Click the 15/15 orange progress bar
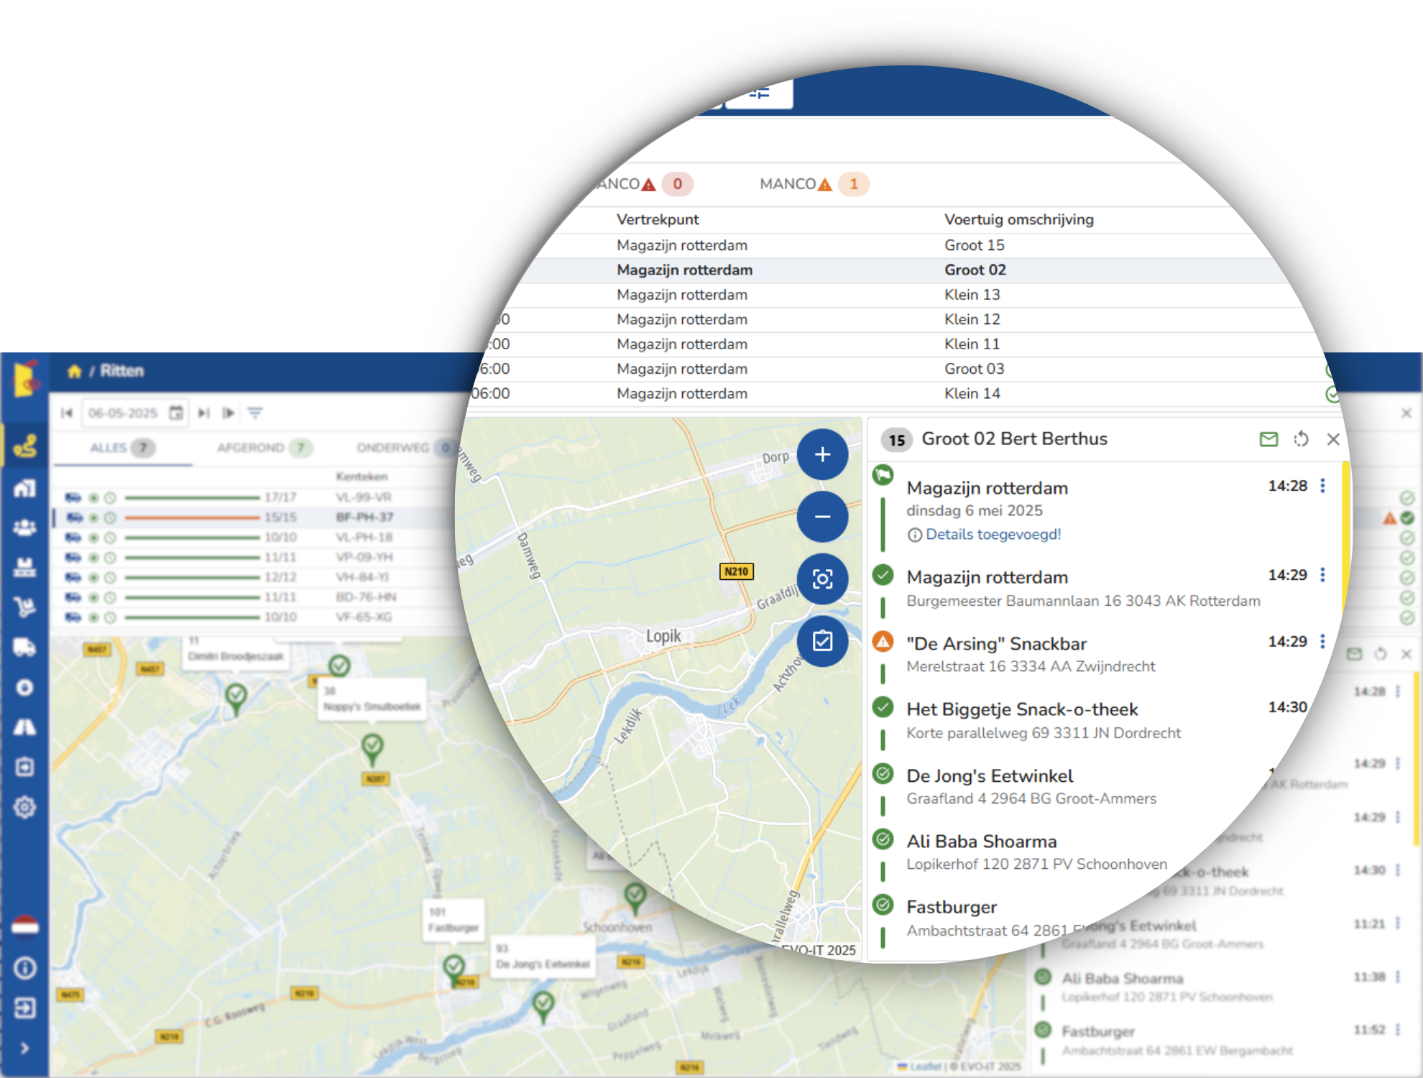Viewport: 1423px width, 1078px height. (x=192, y=517)
